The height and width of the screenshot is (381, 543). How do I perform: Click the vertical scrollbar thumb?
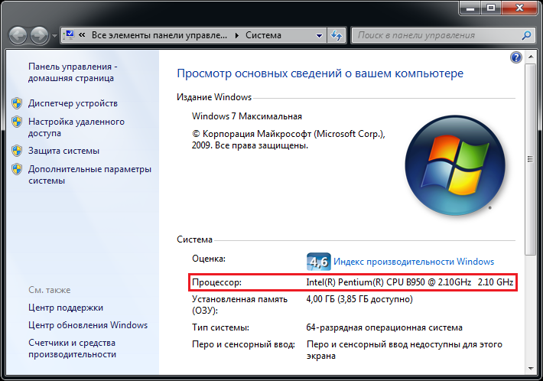pos(530,159)
